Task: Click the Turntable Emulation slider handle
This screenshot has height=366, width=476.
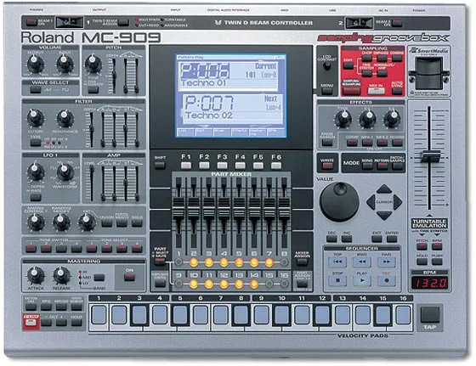Action: coord(430,156)
